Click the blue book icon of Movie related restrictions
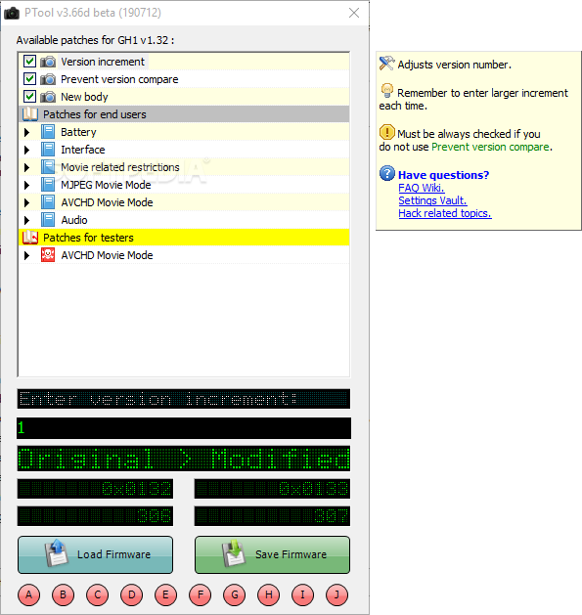 coord(48,167)
